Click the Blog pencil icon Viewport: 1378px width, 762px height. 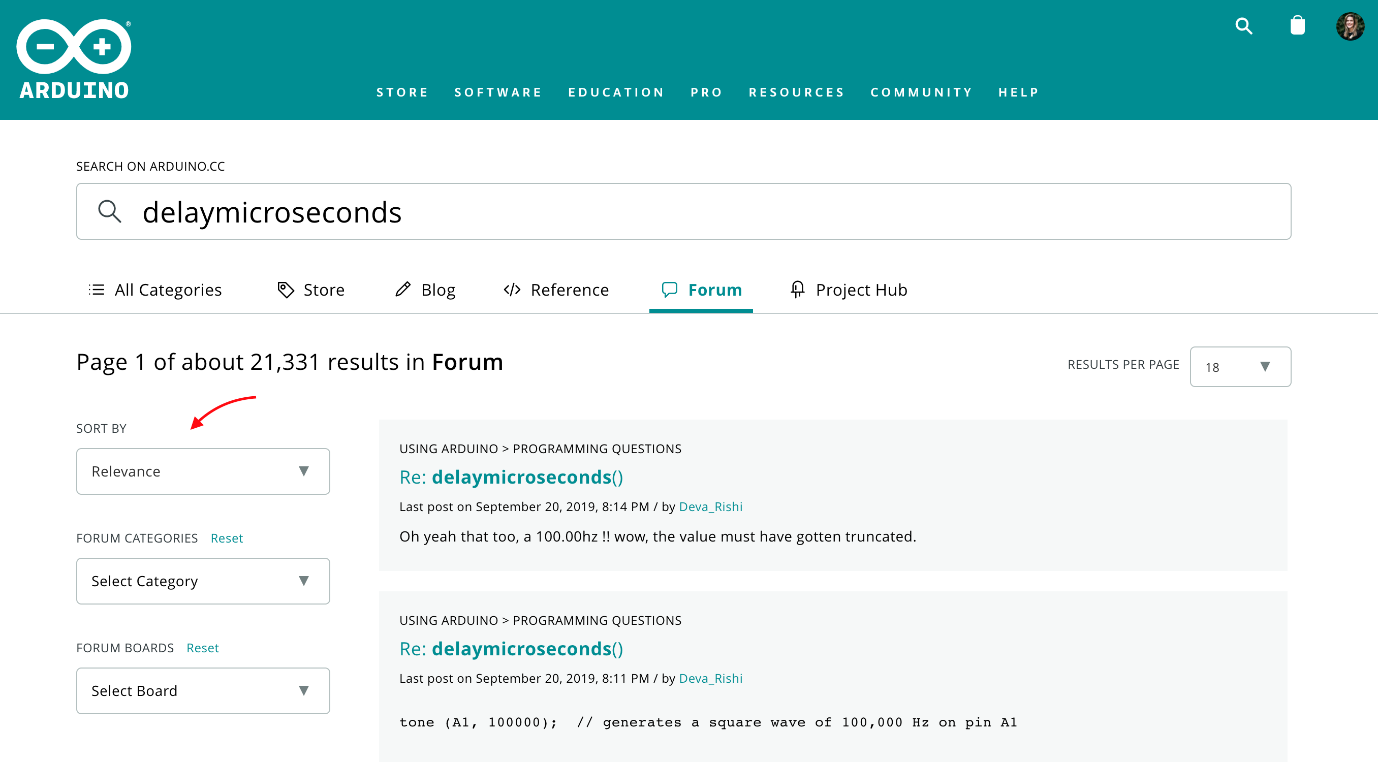(x=403, y=289)
